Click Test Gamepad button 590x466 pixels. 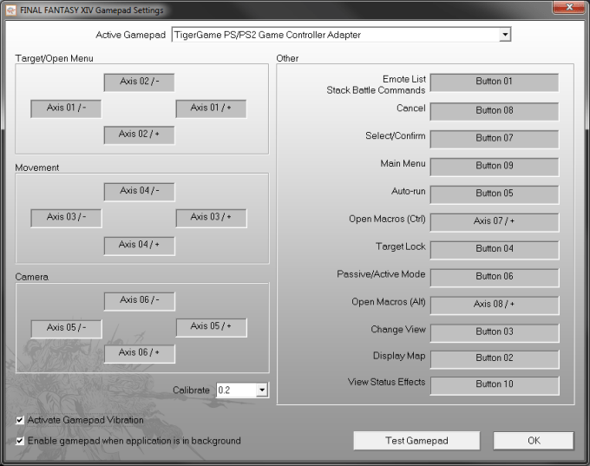click(416, 441)
